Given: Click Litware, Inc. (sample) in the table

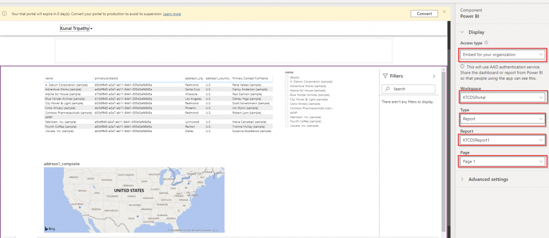Looking at the screenshot, I should 58,131.
